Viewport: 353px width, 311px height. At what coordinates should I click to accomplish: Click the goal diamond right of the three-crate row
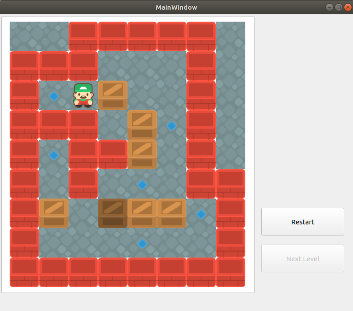click(x=201, y=214)
